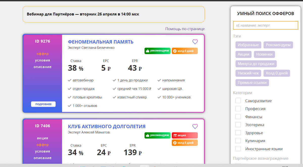Open описание tab in offer ID 9276
Image resolution: width=303 pixels, height=167 pixels.
point(42,67)
